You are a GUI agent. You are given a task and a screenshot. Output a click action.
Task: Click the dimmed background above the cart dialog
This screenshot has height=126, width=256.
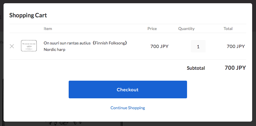(x=128, y=1)
